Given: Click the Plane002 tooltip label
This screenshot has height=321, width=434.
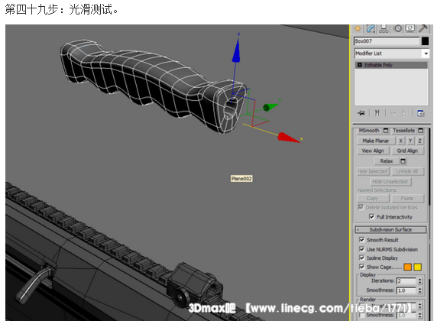Looking at the screenshot, I should [241, 179].
